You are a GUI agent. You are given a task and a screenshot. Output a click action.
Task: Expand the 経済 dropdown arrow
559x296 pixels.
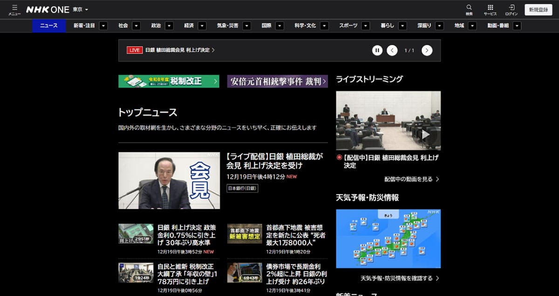pos(201,26)
